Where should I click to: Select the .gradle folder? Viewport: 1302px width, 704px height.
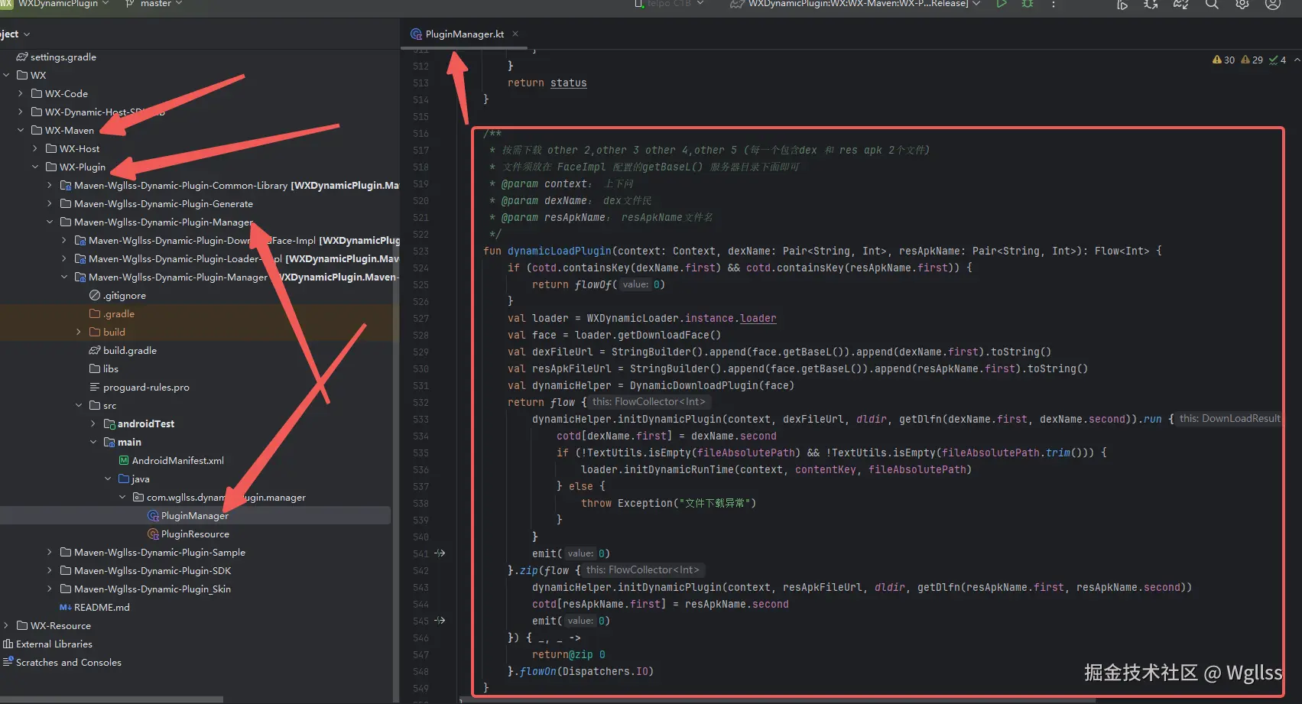point(119,314)
